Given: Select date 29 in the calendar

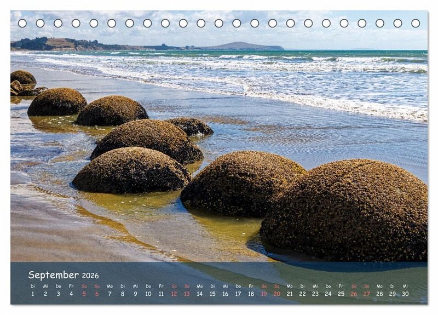Looking at the screenshot, I should pyautogui.click(x=393, y=294).
